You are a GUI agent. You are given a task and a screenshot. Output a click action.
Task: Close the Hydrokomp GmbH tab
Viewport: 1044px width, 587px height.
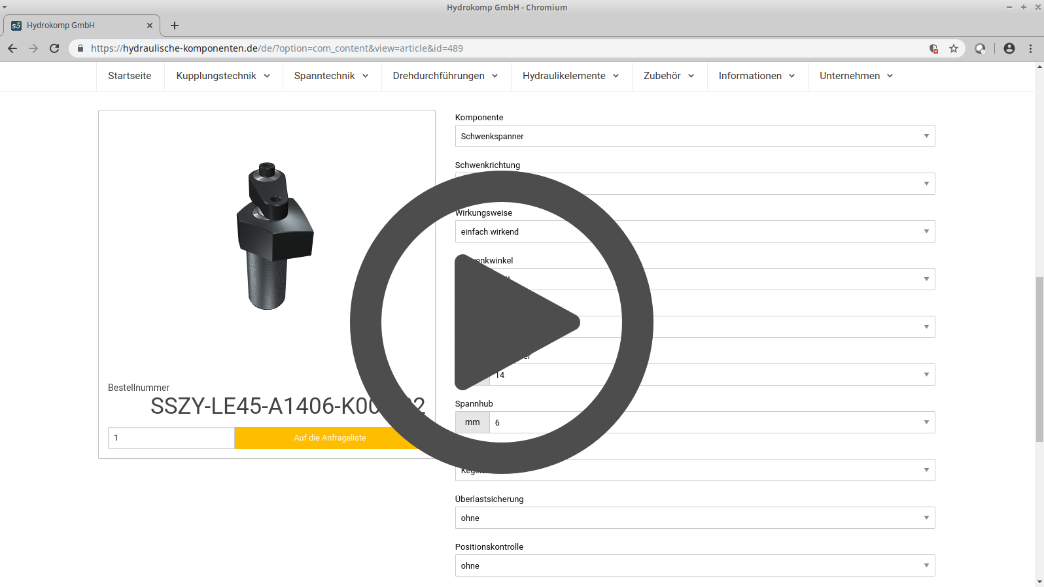point(150,25)
